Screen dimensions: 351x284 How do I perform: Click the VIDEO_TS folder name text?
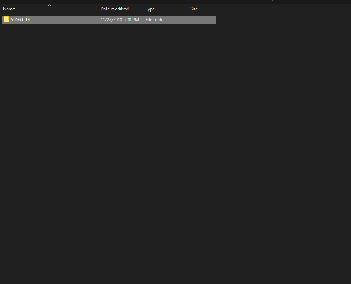pos(21,19)
